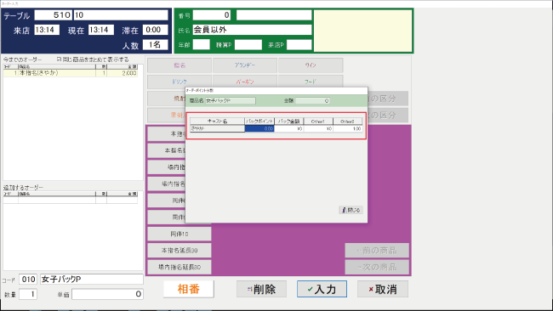This screenshot has height=311, width=553.
Task: Click the 数量 quantity field
Action: (28, 294)
